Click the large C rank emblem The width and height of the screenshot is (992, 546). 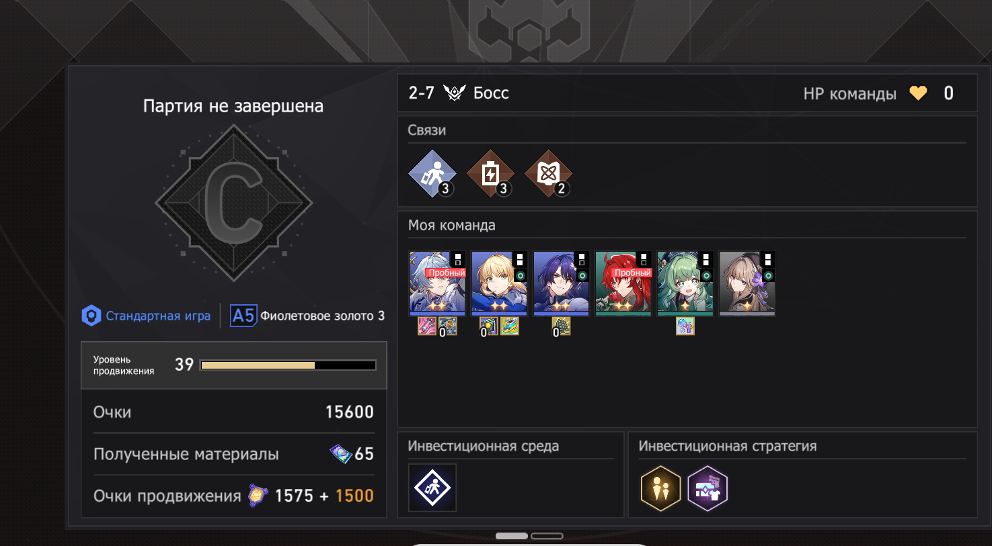pyautogui.click(x=233, y=203)
